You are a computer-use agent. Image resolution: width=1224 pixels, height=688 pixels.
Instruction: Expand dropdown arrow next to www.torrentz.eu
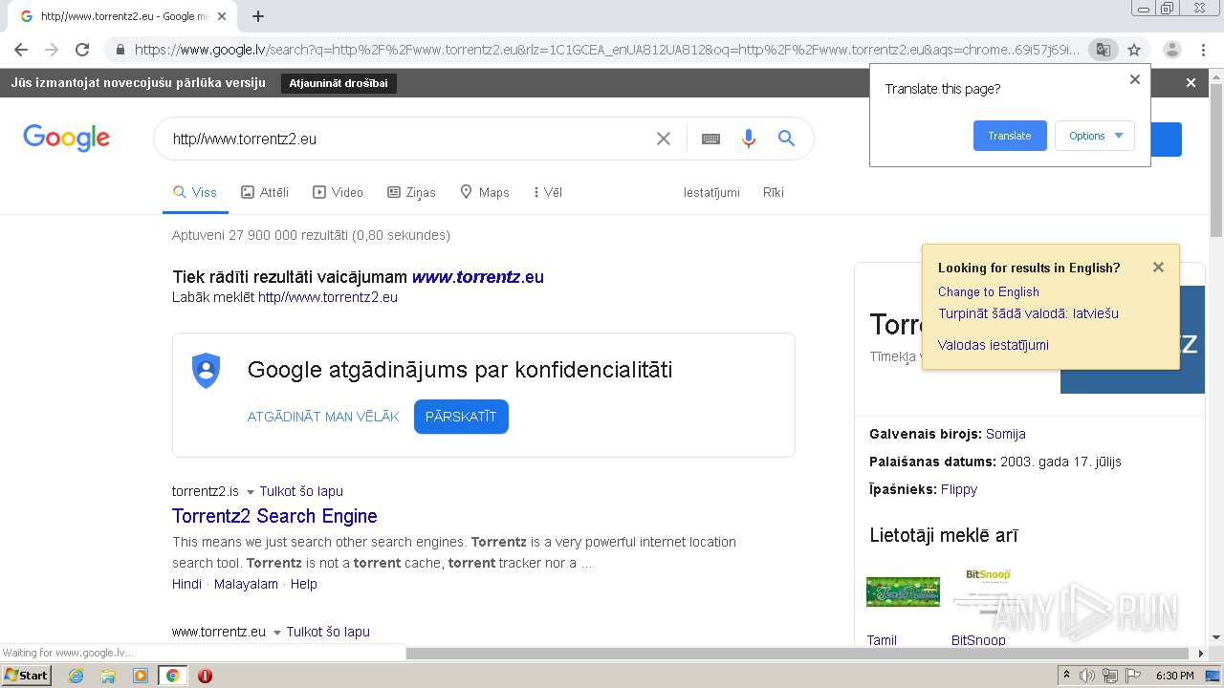[277, 633]
